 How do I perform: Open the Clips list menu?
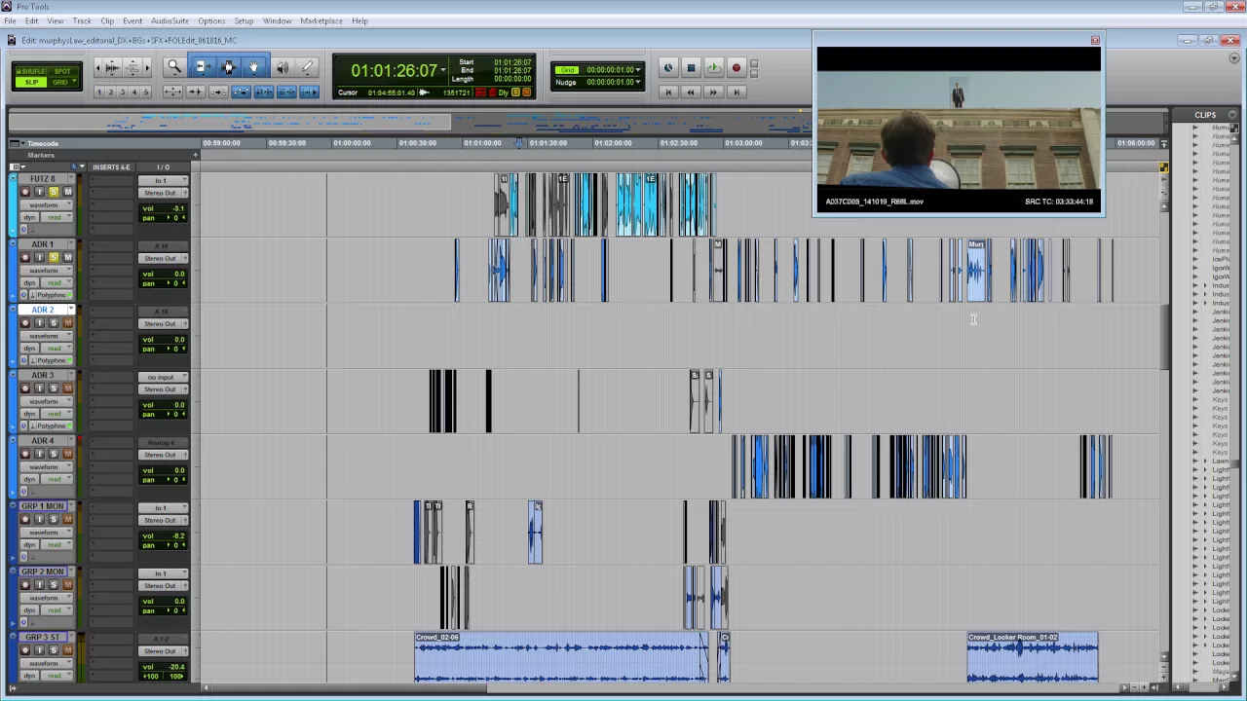[1232, 115]
